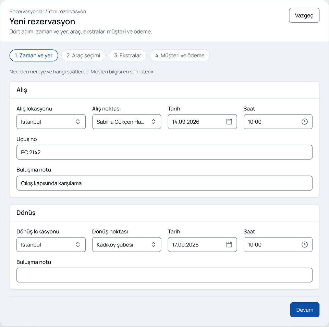Click the Yeni rezervasyon page title
Image resolution: width=329 pixels, height=327 pixels.
click(x=42, y=21)
